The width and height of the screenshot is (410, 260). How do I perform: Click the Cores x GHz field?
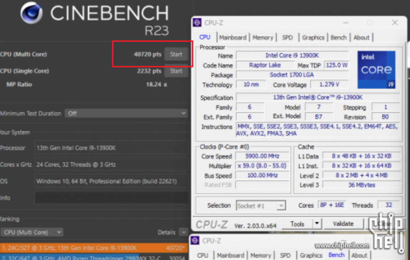click(111, 164)
